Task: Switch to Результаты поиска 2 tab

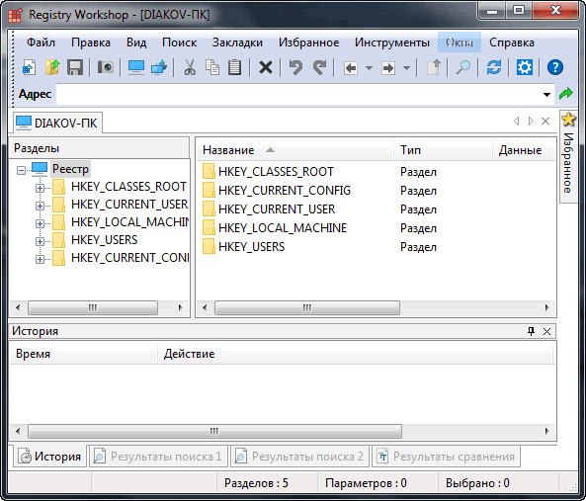Action: pyautogui.click(x=299, y=457)
